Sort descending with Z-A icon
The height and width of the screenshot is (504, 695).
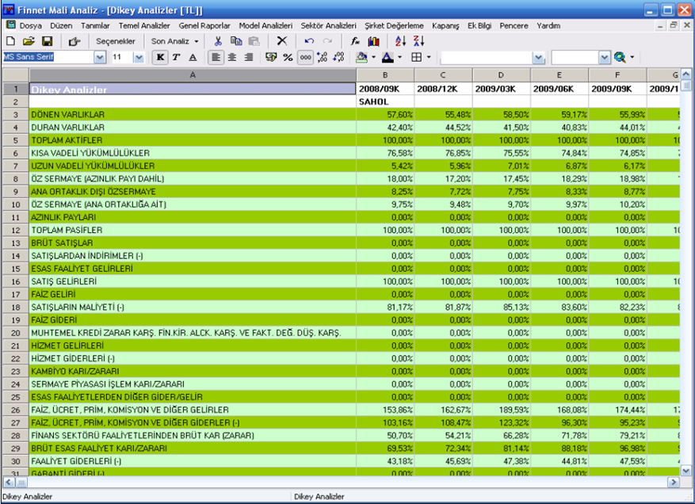tap(419, 41)
